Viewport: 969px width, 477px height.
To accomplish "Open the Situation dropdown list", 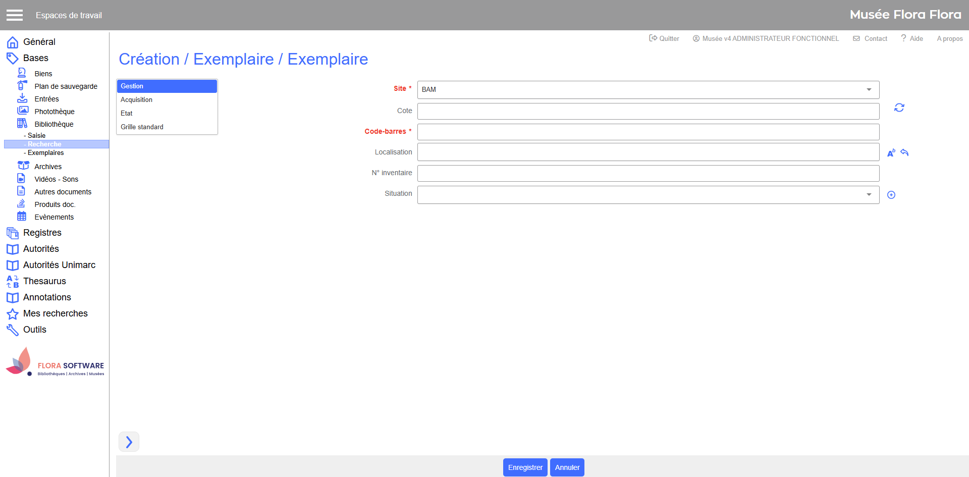I will [648, 195].
